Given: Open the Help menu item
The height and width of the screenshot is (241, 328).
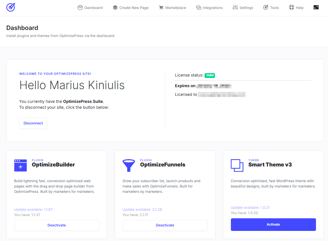Looking at the screenshot, I should pyautogui.click(x=296, y=8).
